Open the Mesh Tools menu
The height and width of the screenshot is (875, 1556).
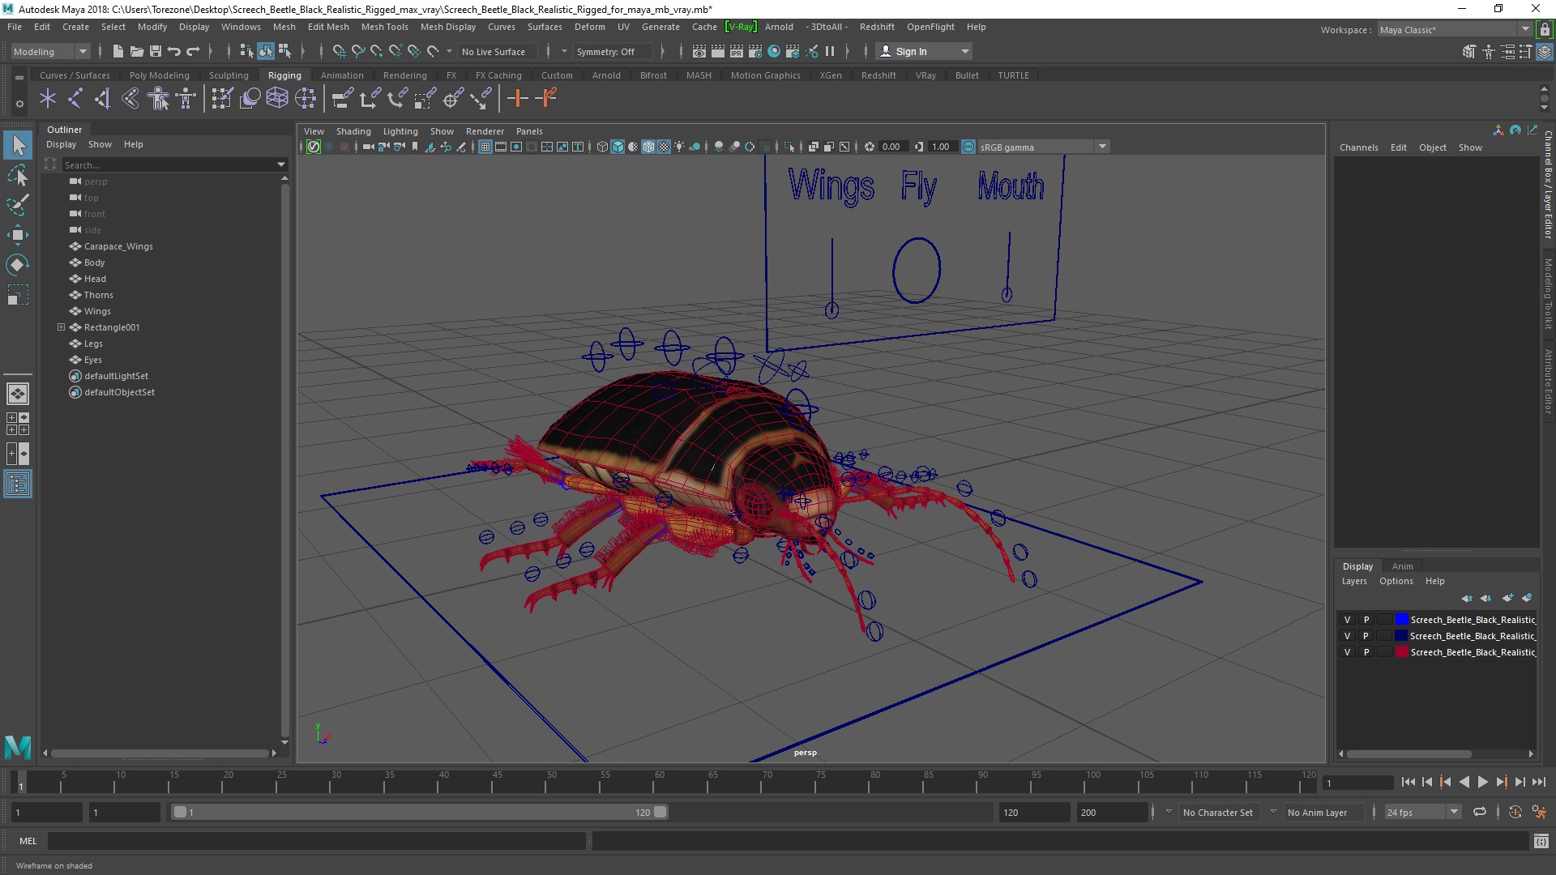[x=384, y=27]
